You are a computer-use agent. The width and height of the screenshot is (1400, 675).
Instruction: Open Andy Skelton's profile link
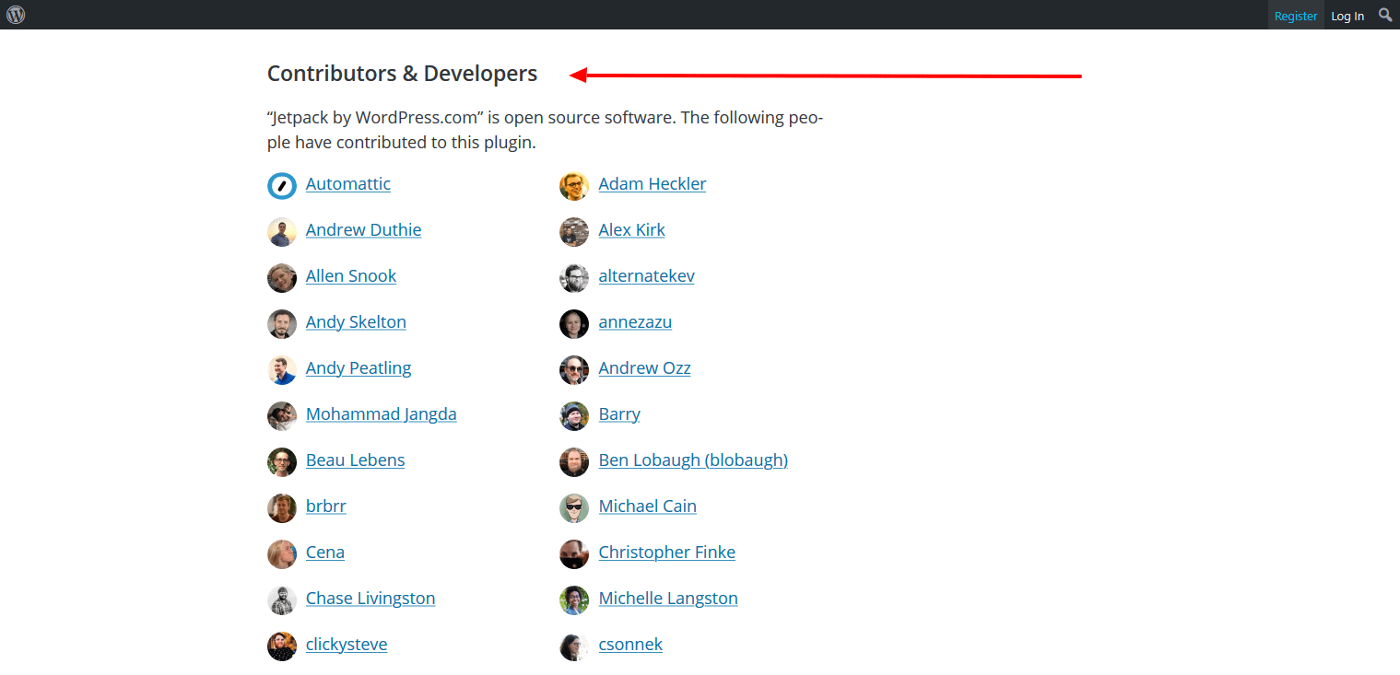click(x=356, y=321)
